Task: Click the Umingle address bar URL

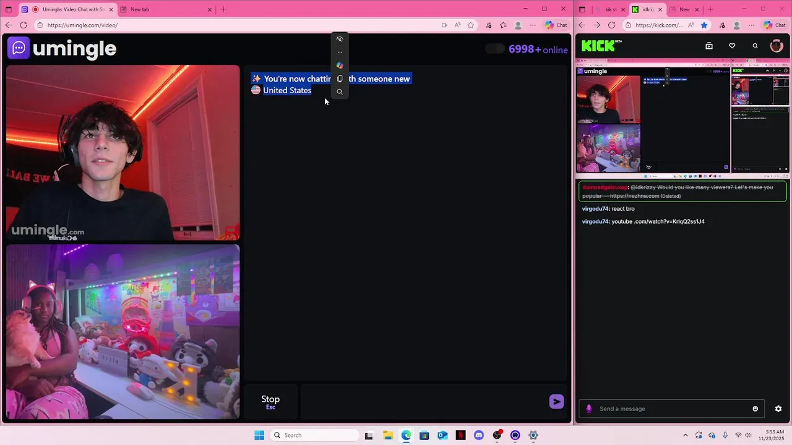Action: point(82,25)
